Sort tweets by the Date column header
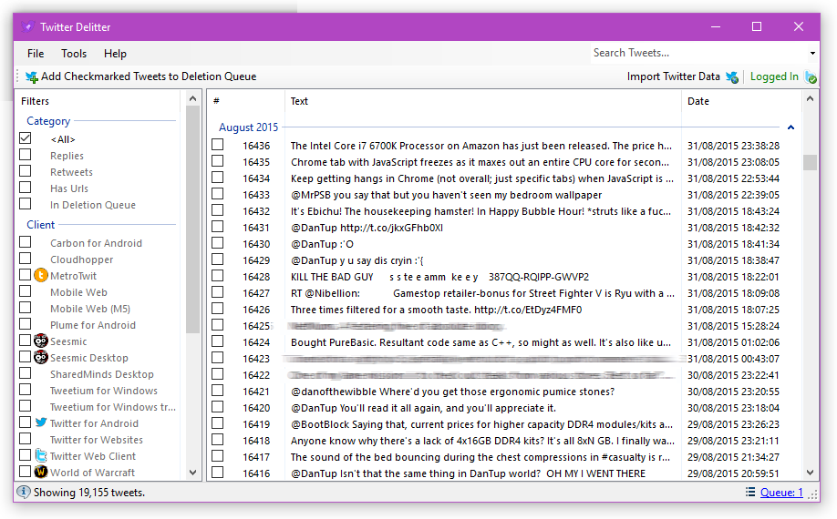The image size is (837, 519). [698, 101]
